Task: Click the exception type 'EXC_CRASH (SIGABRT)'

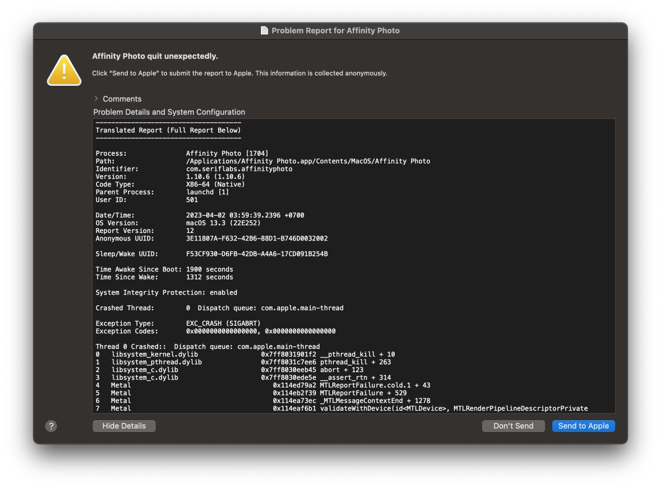Action: (223, 323)
